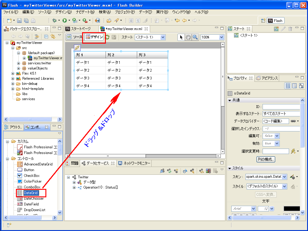Refresh the design view with green arrows icon
The image size is (308, 231).
107,37
